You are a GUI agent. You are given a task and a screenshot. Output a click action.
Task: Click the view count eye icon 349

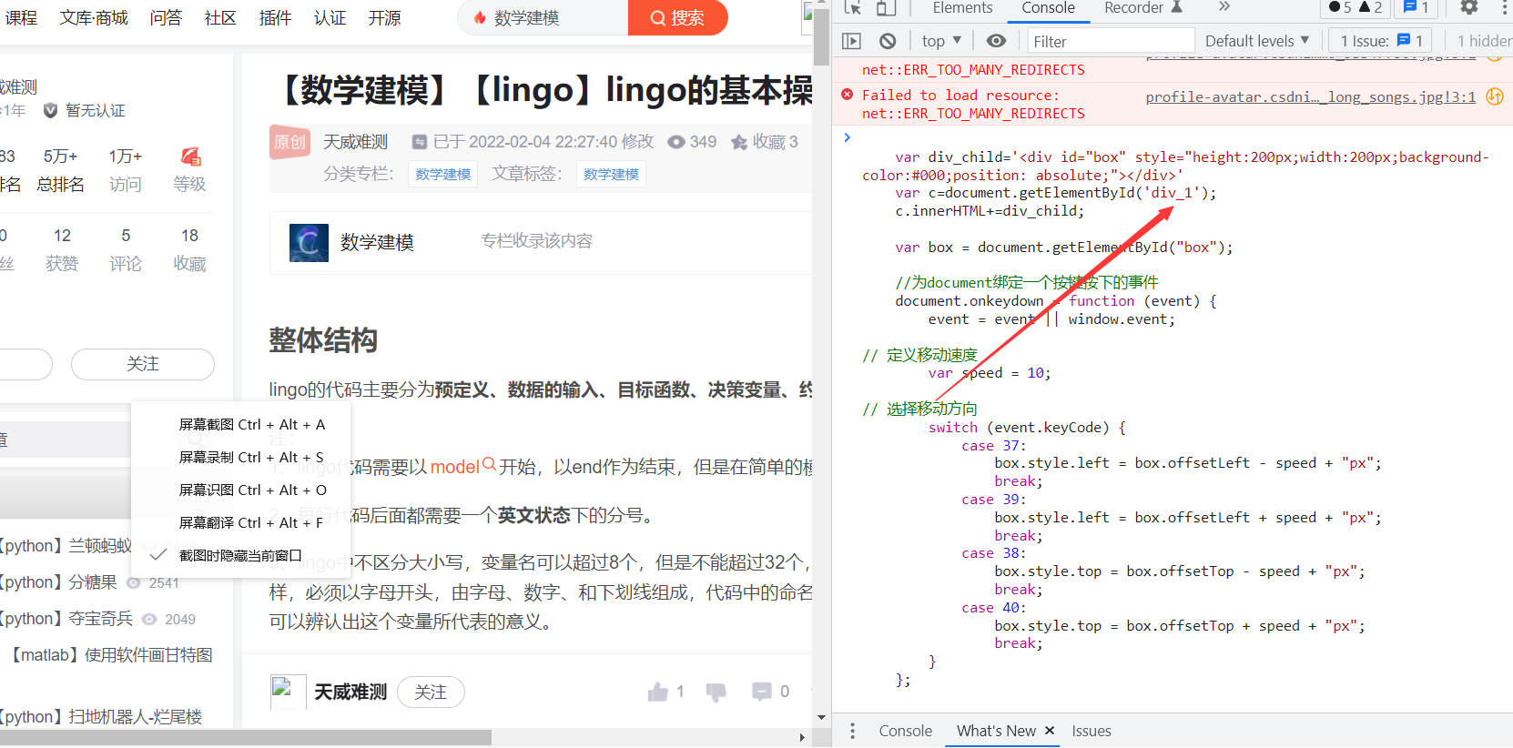[x=676, y=142]
